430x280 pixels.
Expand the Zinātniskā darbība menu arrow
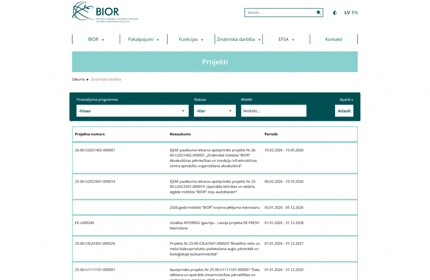point(260,40)
